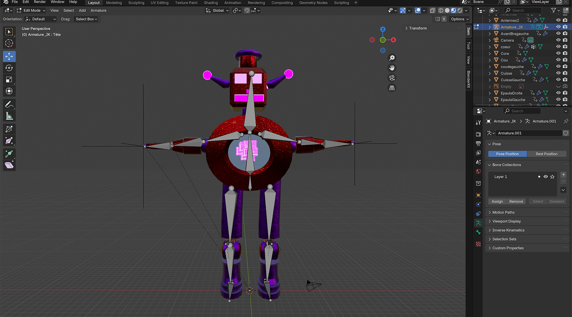Toggle Layer 1 solo star
This screenshot has height=317, width=572.
click(x=553, y=177)
